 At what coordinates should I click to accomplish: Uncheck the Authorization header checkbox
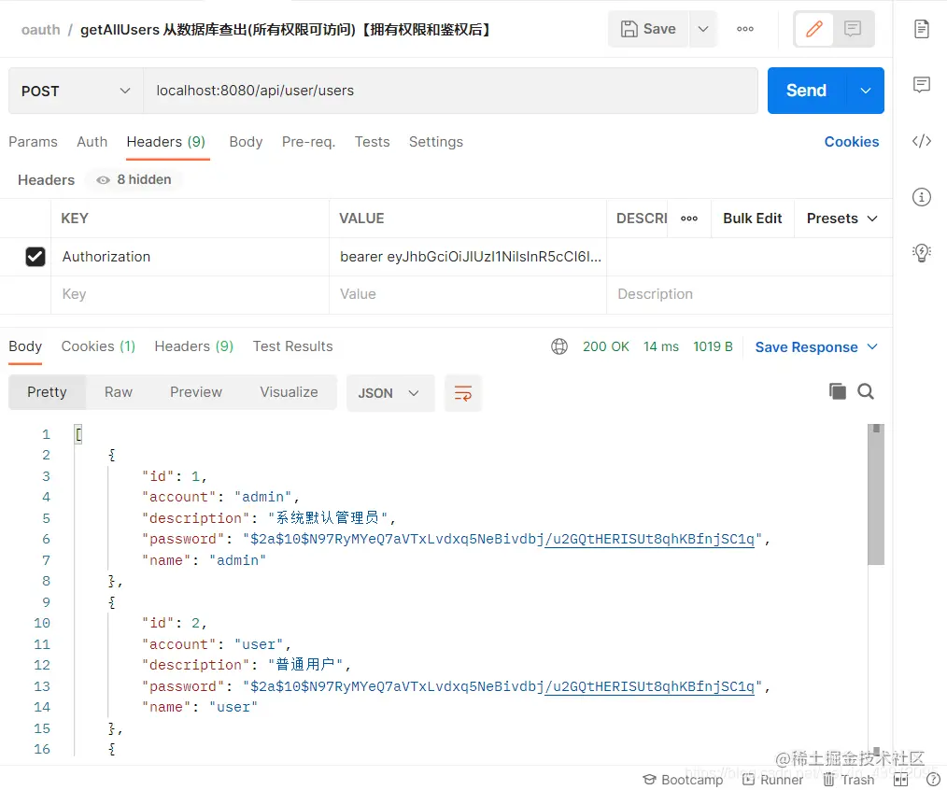(35, 257)
